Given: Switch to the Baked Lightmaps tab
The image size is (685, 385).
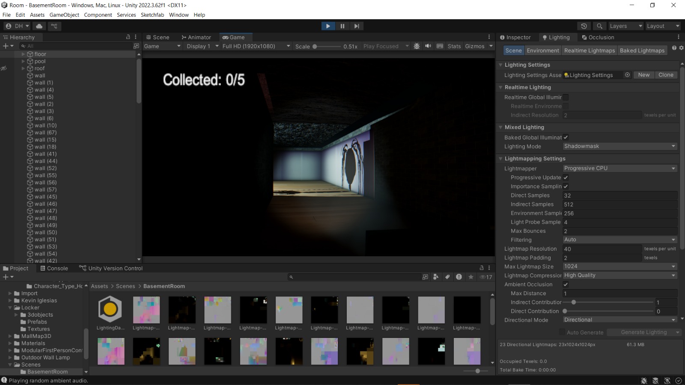Looking at the screenshot, I should [642, 50].
